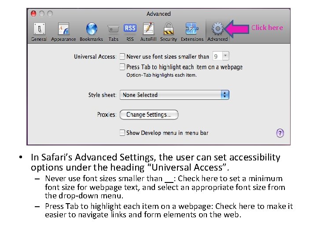Open the Tabs preferences pane
This screenshot has width=317, height=238.
pyautogui.click(x=114, y=32)
